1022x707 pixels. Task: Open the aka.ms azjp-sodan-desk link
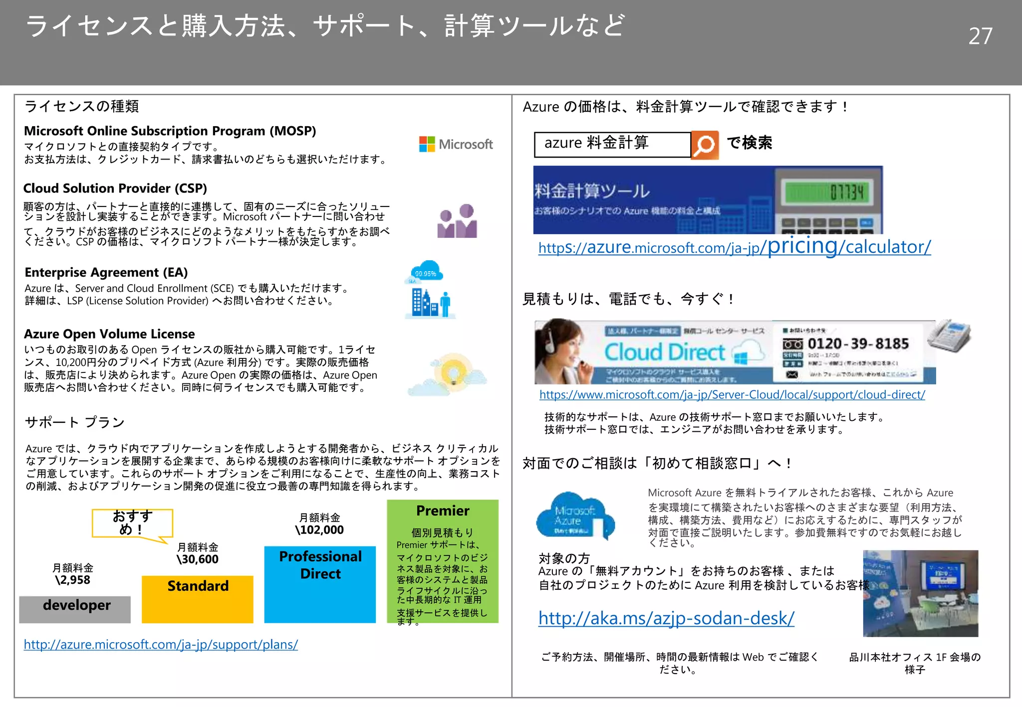click(x=666, y=618)
